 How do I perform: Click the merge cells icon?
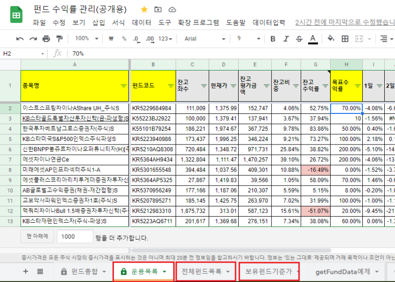359,39
